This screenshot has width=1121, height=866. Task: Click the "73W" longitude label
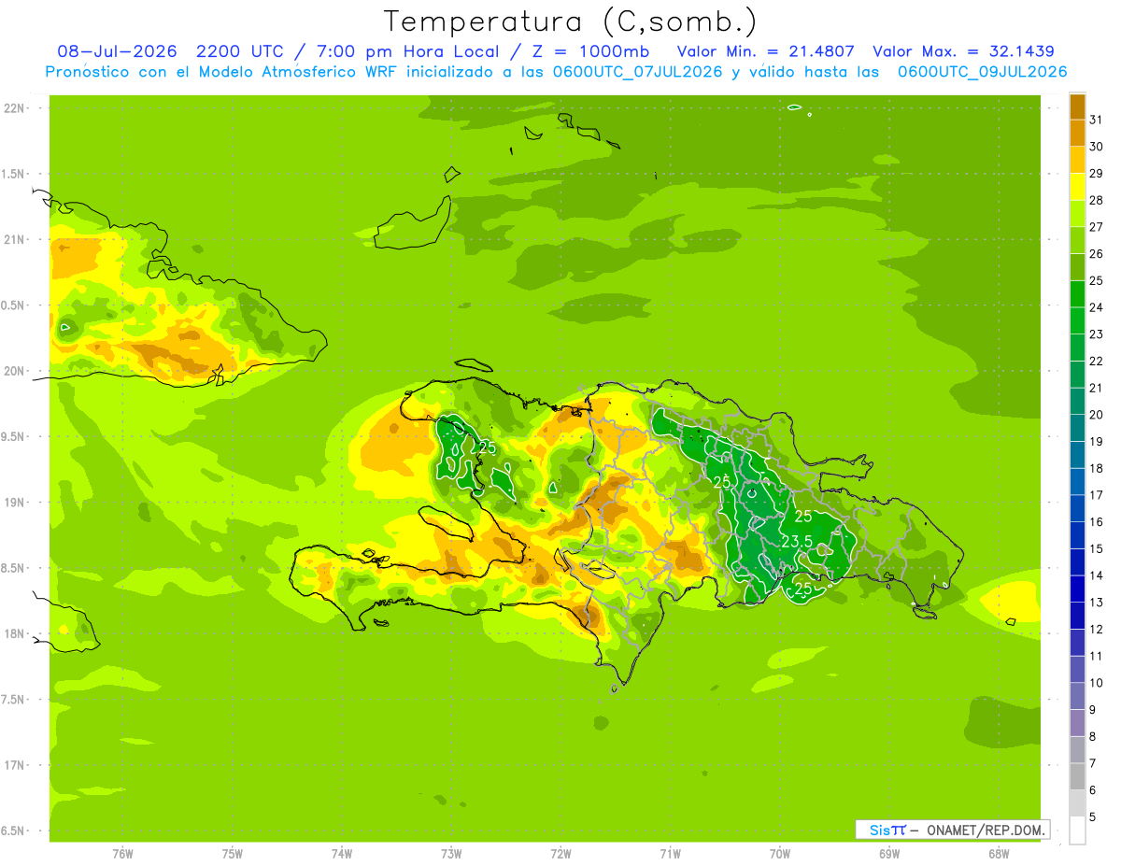tap(451, 853)
